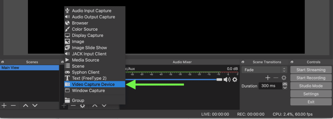Remove scene with the minus icon
Image resolution: width=333 pixels, height=119 pixels.
click(x=13, y=105)
